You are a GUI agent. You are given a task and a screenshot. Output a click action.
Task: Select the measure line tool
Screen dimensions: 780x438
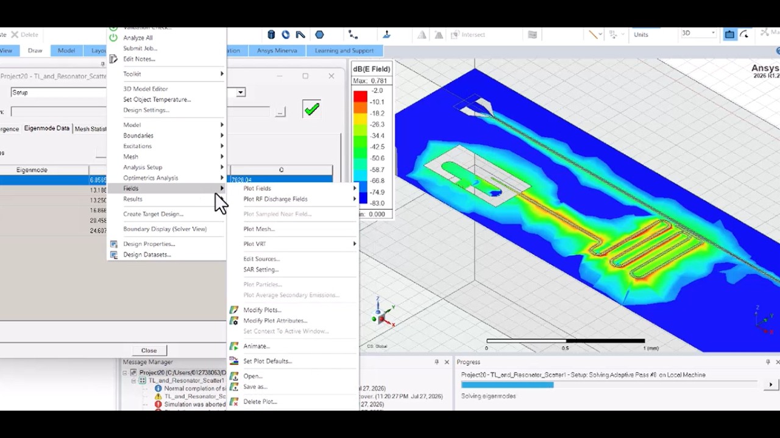pyautogui.click(x=594, y=35)
